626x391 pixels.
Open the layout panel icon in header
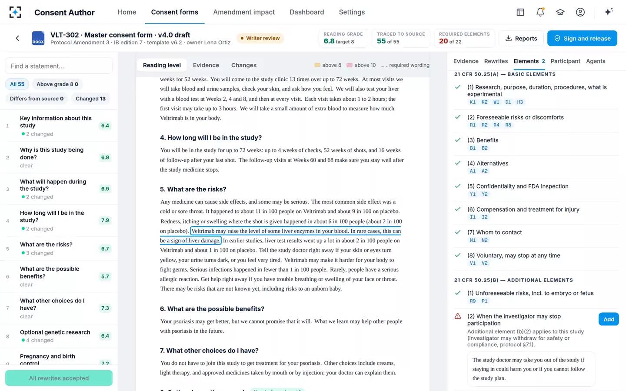(520, 12)
